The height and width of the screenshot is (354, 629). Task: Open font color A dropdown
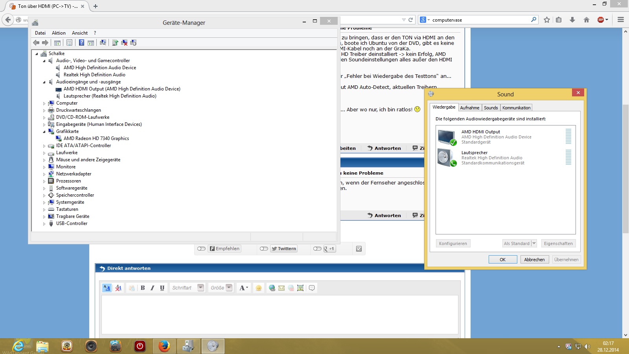[x=244, y=288]
